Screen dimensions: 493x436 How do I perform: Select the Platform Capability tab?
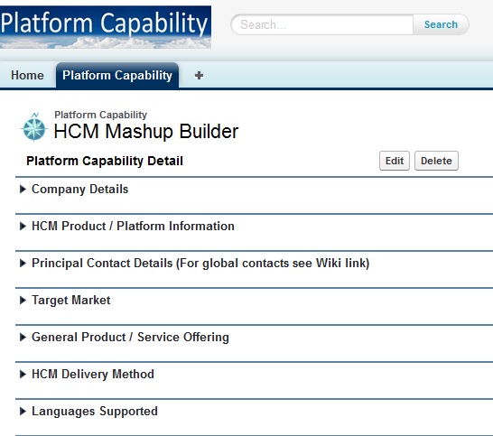point(117,76)
